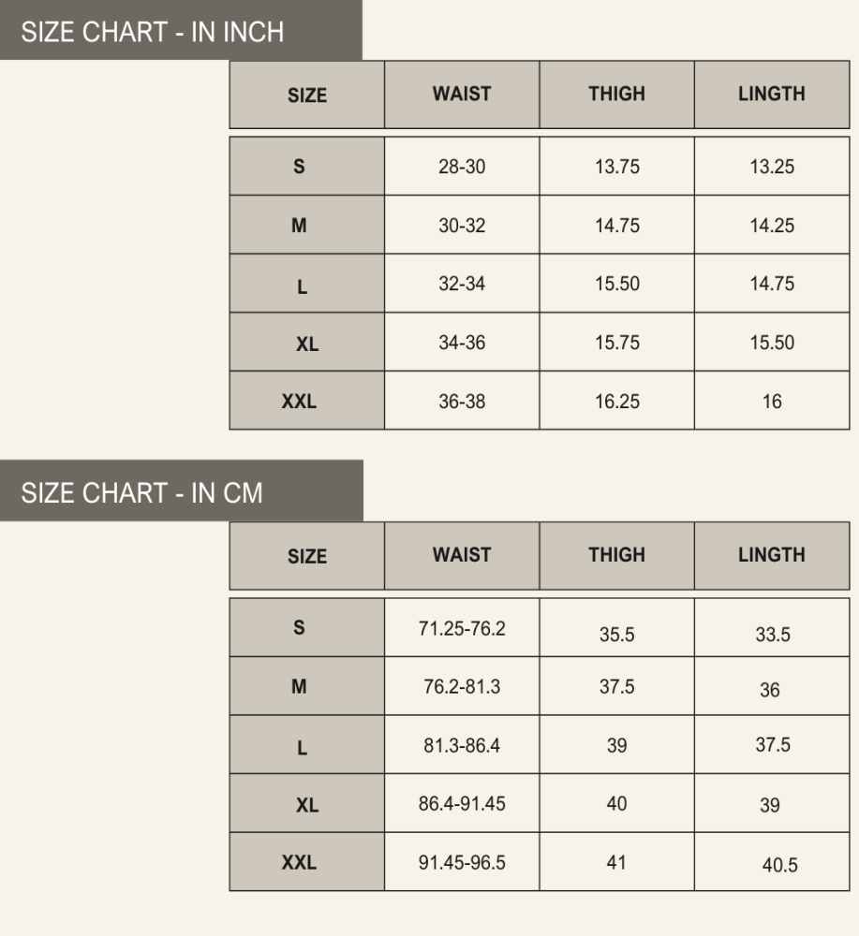The width and height of the screenshot is (859, 936).
Task: Click the 32-34 waist cell for size L
Action: click(x=462, y=284)
